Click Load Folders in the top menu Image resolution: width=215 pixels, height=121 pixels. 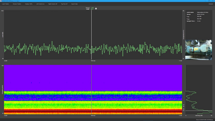[x=6, y=4]
